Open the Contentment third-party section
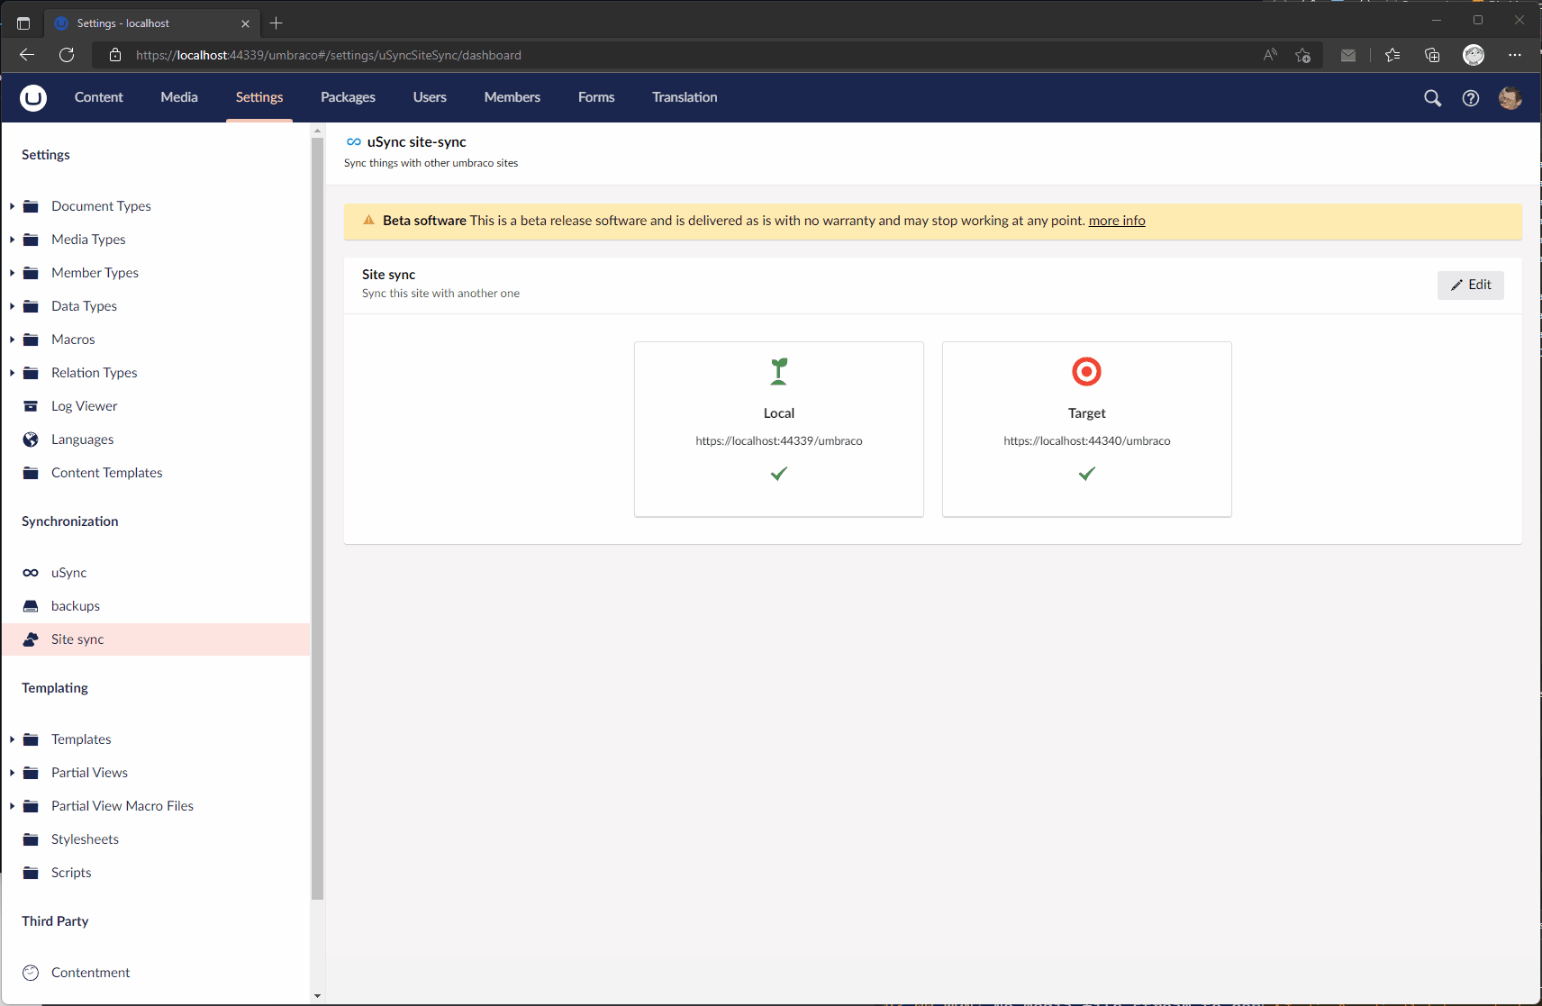Screen dimensions: 1542x1006 click(90, 972)
